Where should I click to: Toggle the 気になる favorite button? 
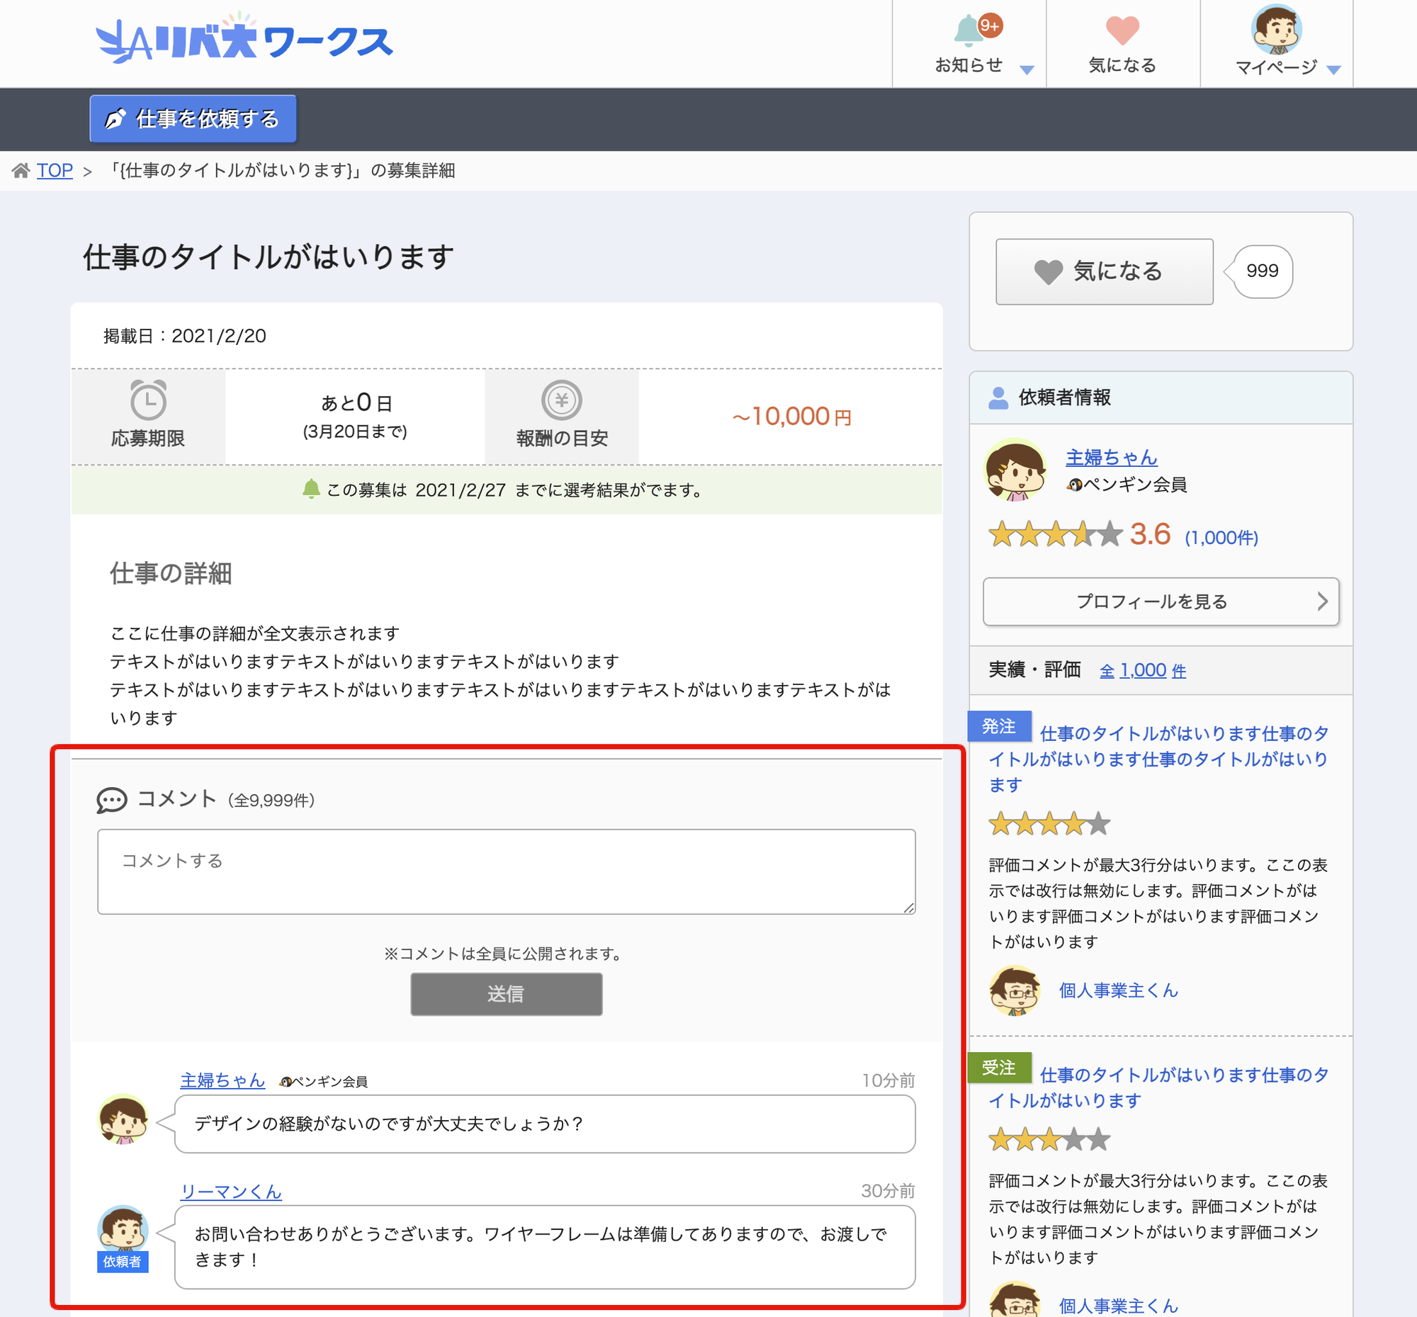1103,271
